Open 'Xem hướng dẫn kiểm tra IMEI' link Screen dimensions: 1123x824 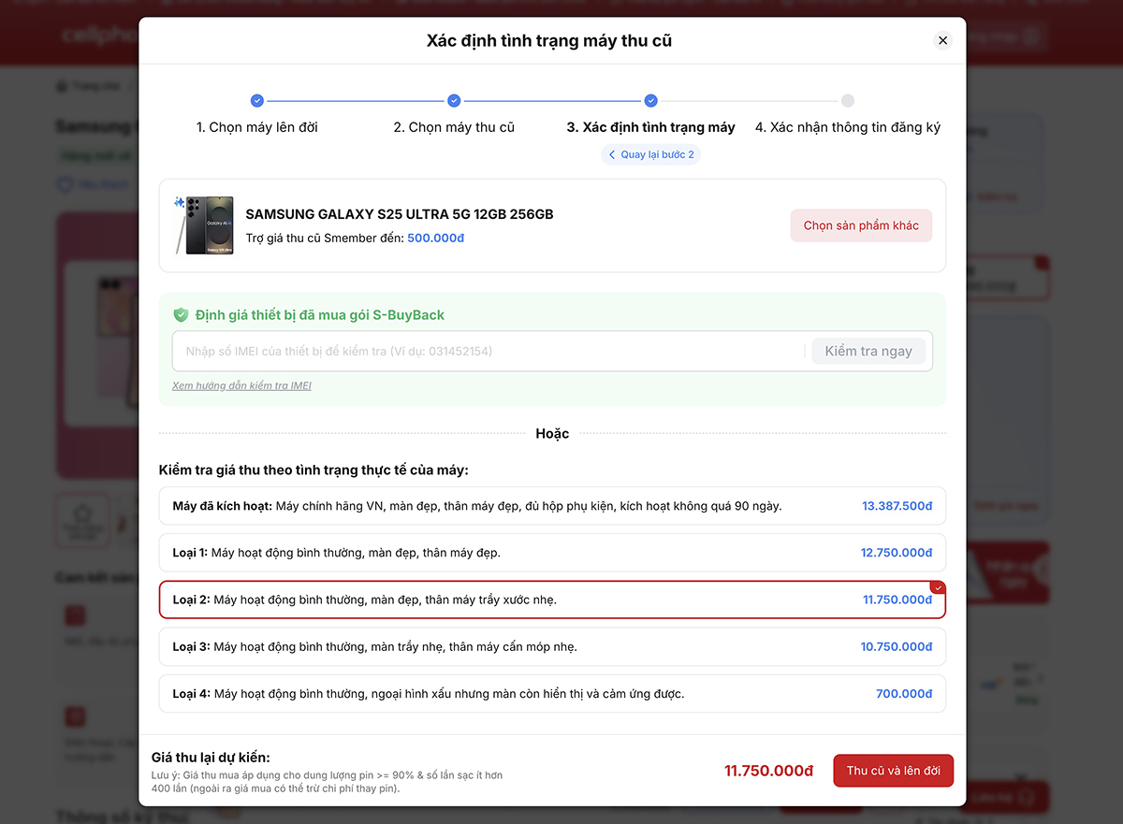(241, 385)
